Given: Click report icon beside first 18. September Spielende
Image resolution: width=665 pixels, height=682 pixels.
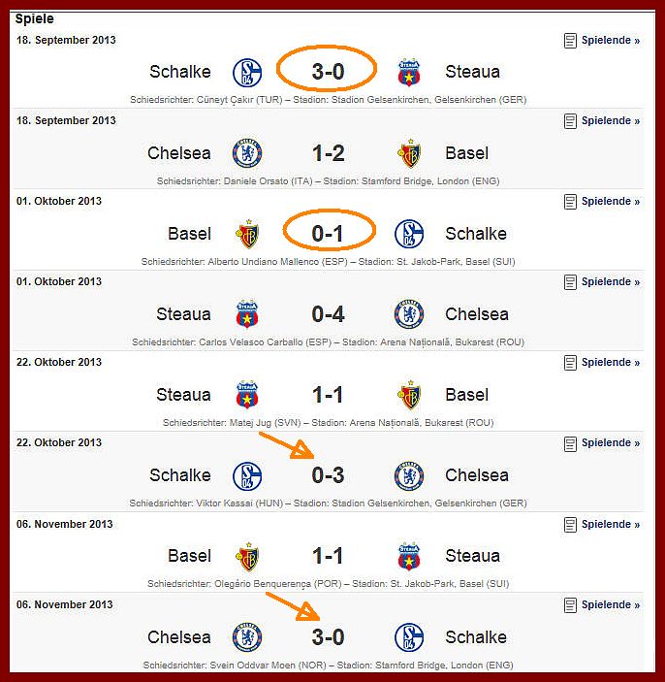Looking at the screenshot, I should tap(570, 41).
